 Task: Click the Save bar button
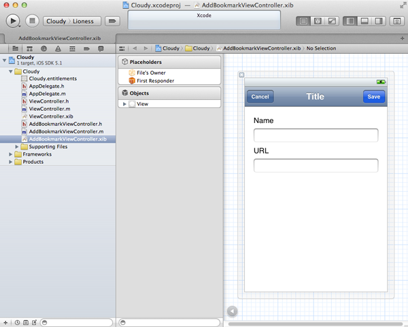point(374,97)
